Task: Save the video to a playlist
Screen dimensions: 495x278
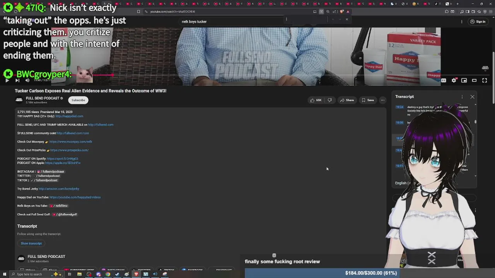Action: click(x=368, y=100)
